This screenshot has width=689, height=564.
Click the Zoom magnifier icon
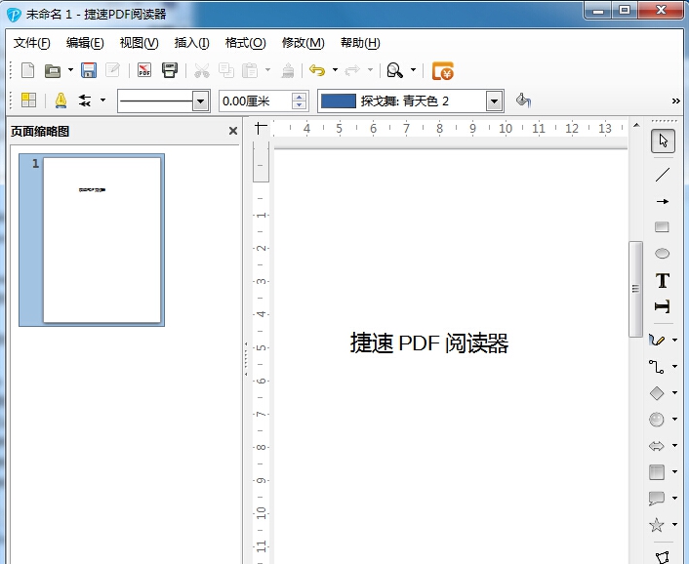pyautogui.click(x=394, y=70)
